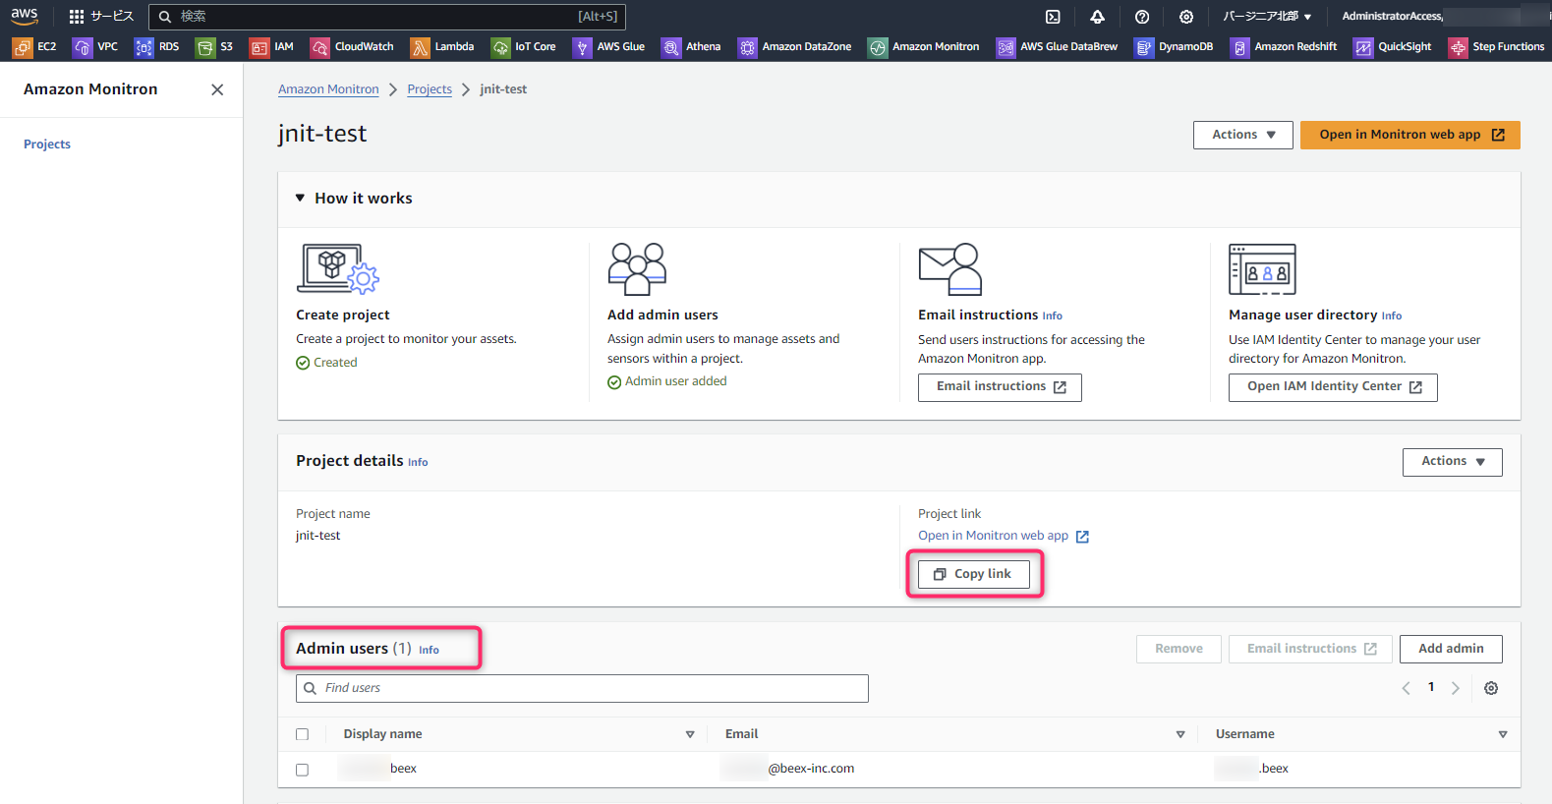Open IAM shortcut in favorites bar

pyautogui.click(x=272, y=47)
